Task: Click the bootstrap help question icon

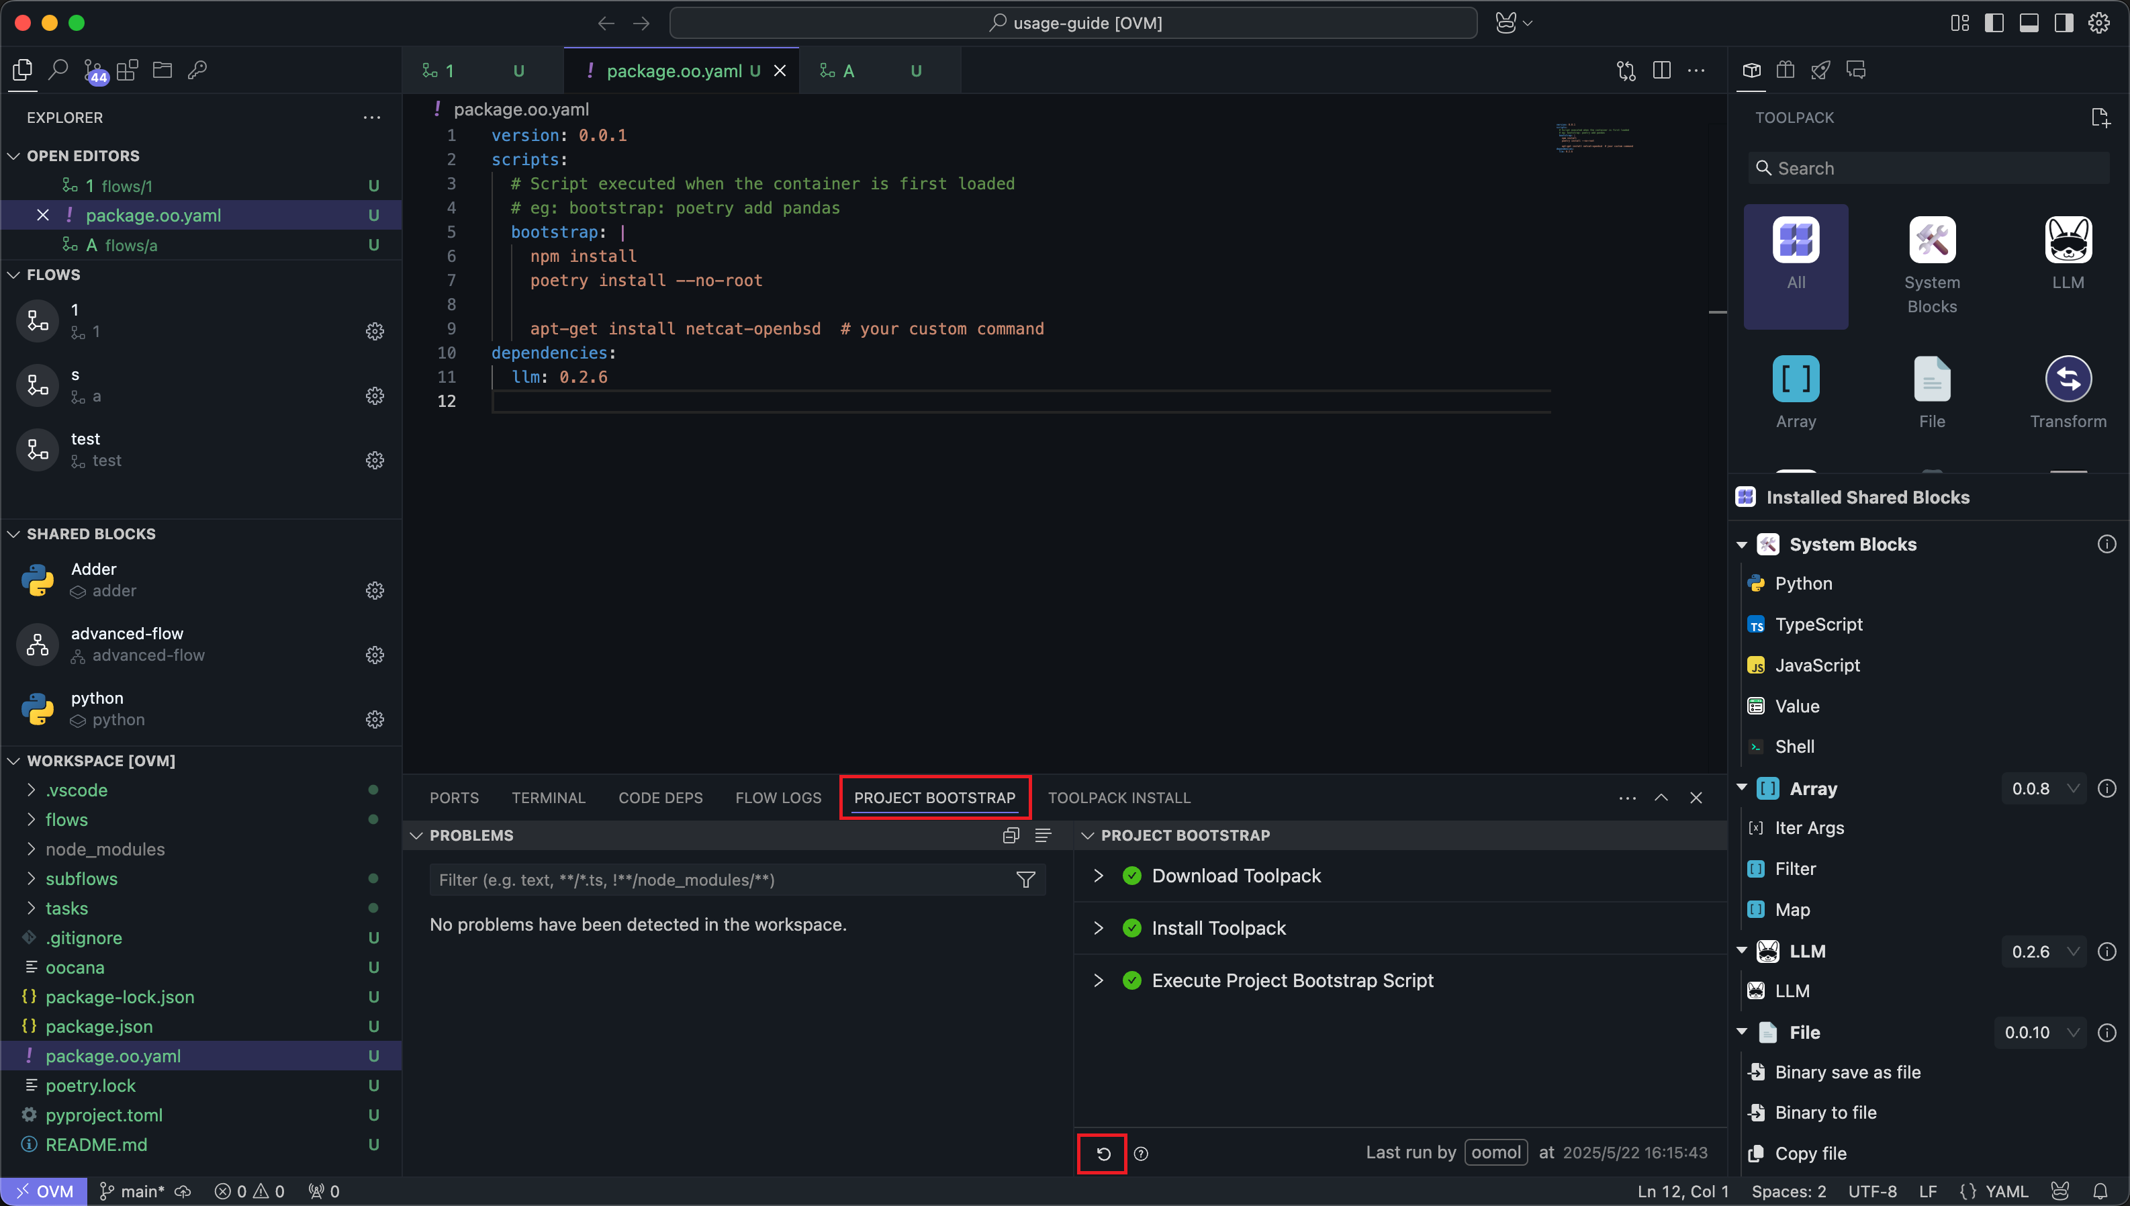Action: click(1141, 1153)
